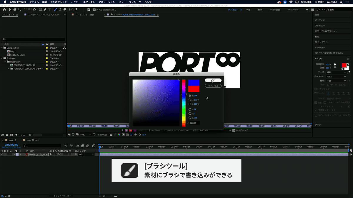Select the Puppet Pin tool
Image resolution: width=353 pixels, height=198 pixels.
click(76, 9)
